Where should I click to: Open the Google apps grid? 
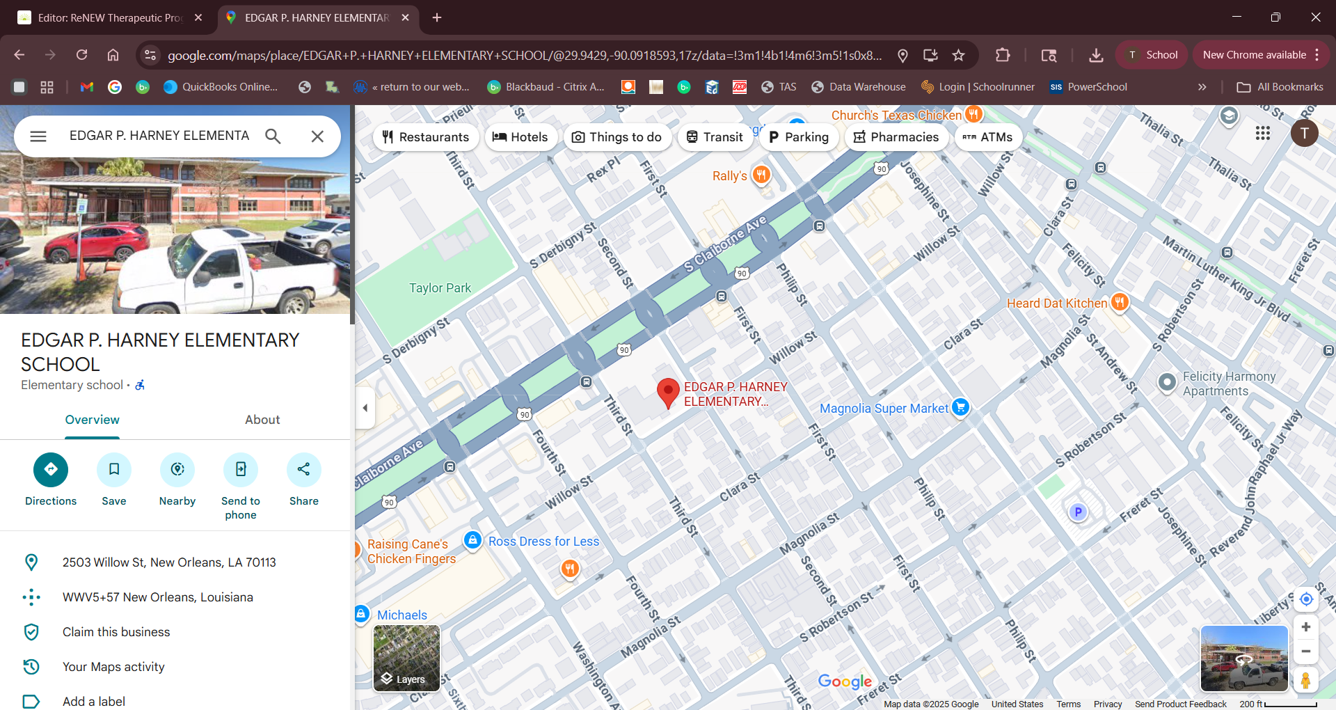(1263, 133)
